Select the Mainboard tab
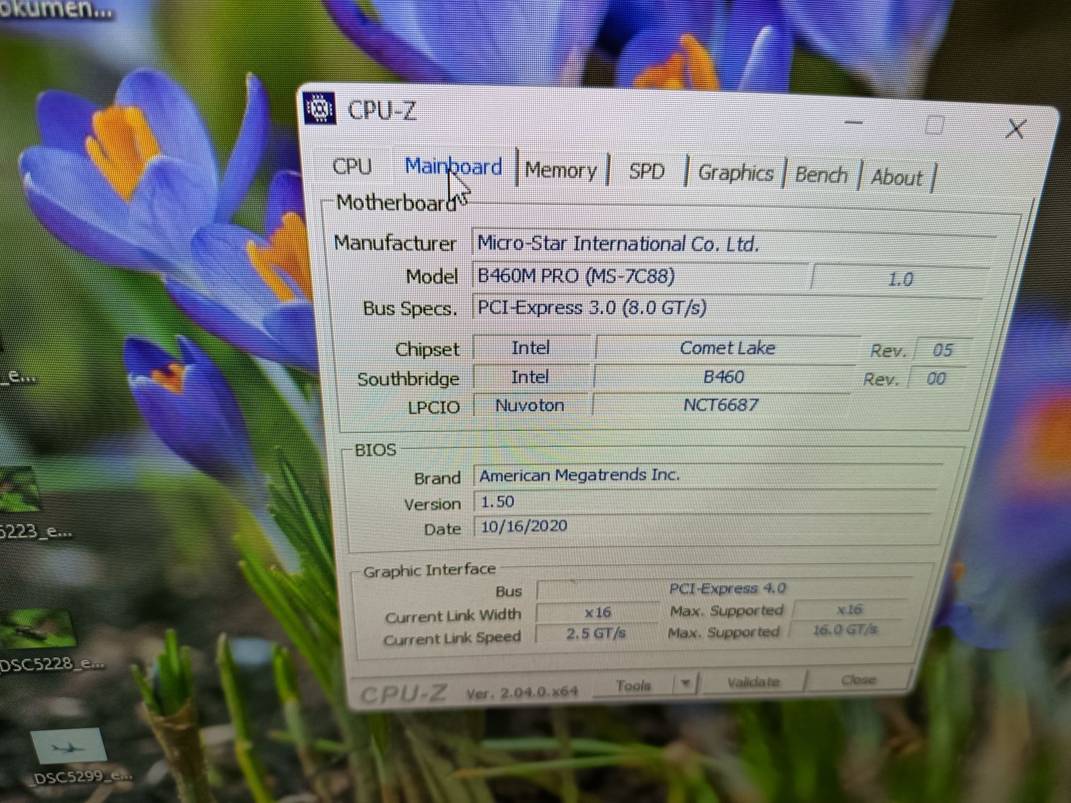1071x803 pixels. coord(454,166)
